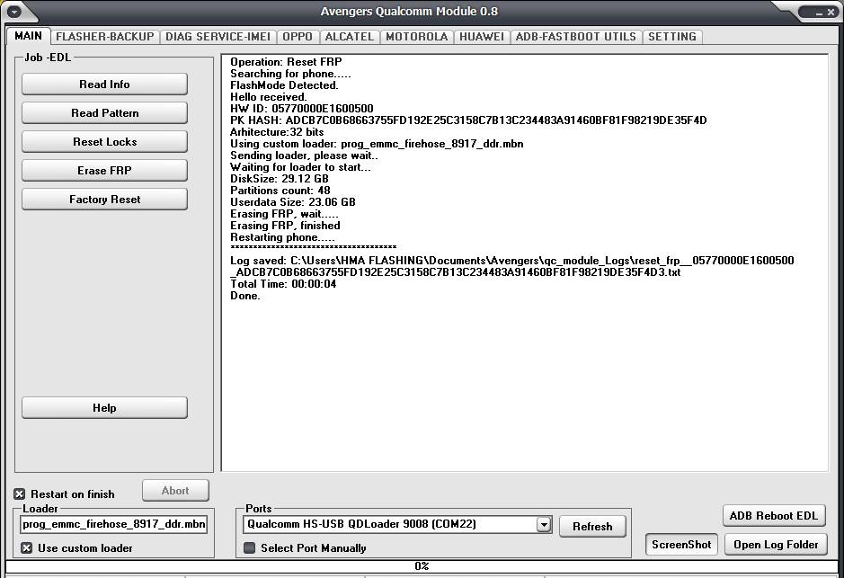Screen dimensions: 844x578
Task: Switch to the OPPO tab
Action: [x=298, y=37]
